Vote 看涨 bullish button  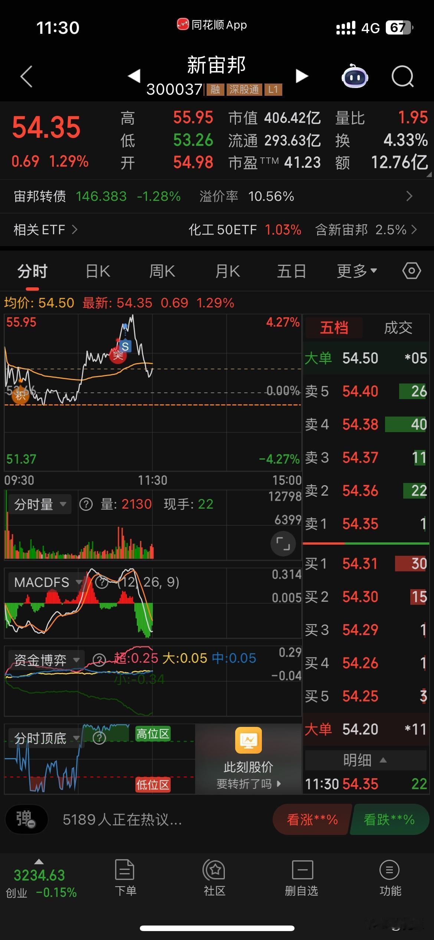(x=312, y=819)
